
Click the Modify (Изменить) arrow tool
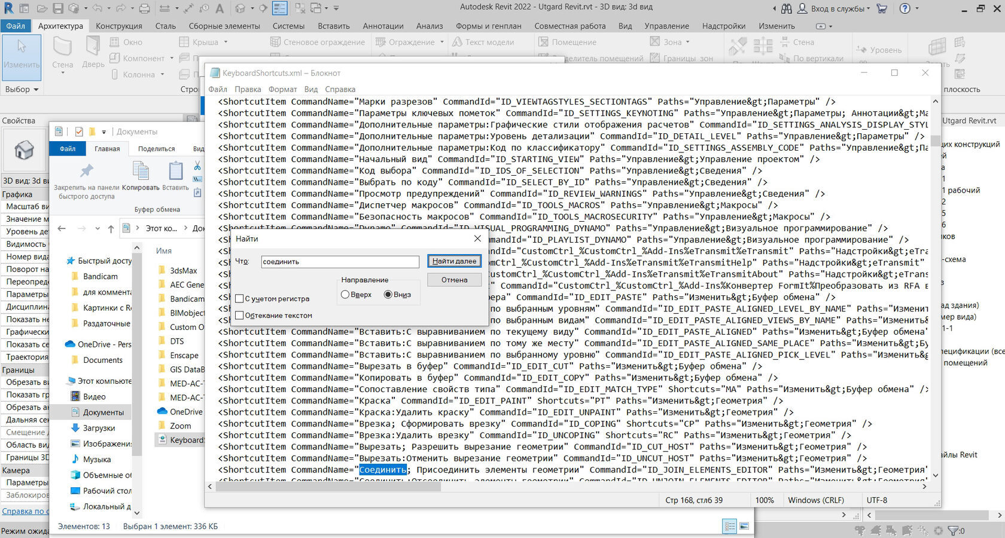click(22, 57)
